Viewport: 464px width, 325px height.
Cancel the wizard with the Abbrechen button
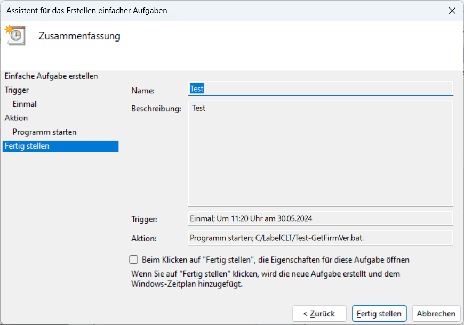(x=436, y=314)
